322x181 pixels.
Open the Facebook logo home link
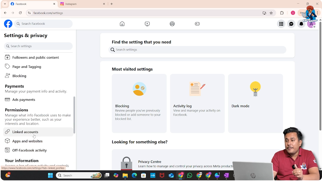(8, 24)
